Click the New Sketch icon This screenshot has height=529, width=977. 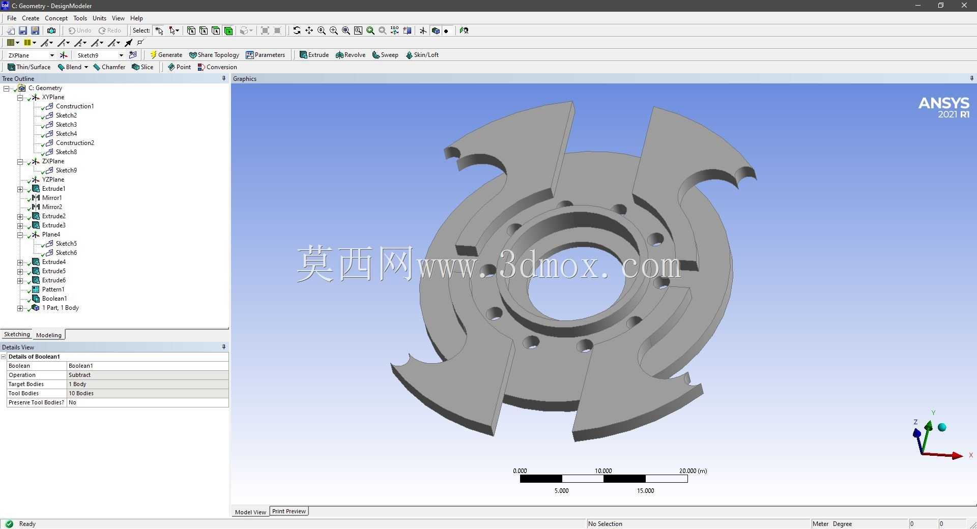click(133, 55)
